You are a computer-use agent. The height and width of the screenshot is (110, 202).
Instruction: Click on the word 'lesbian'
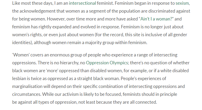click(x=19, y=78)
